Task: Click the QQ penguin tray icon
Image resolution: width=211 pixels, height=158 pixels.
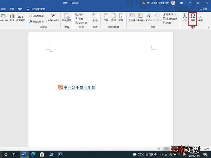Action: click(x=166, y=154)
